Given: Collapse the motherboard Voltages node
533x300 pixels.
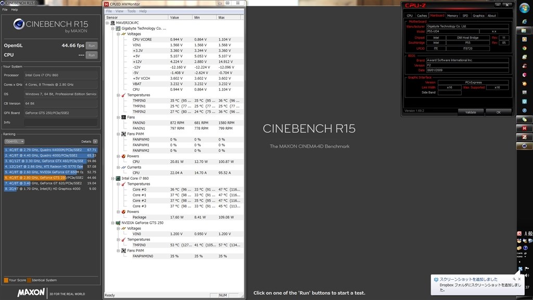Looking at the screenshot, I should 118,34.
